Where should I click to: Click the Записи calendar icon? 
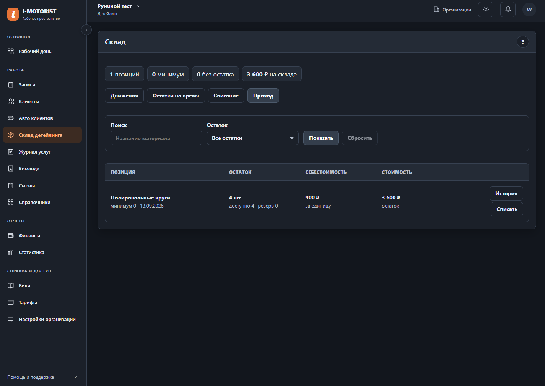(11, 84)
